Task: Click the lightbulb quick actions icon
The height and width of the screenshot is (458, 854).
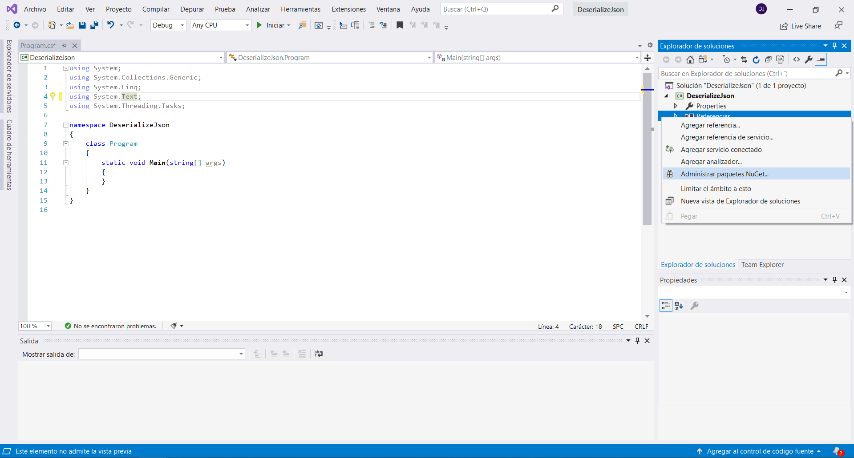Action: coord(53,96)
